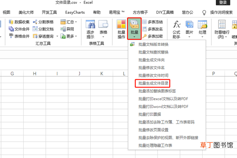Click the 逐步提示 step-by-step hint button
This screenshot has height=158, width=237.
pyautogui.click(x=90, y=29)
